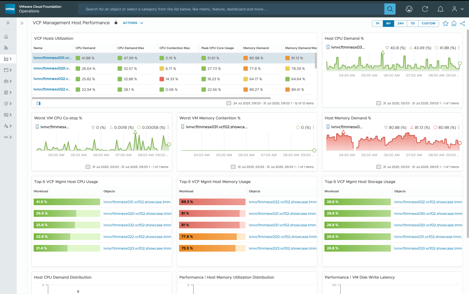Set as home dashboard via house icon
This screenshot has width=469, height=294.
(453, 23)
